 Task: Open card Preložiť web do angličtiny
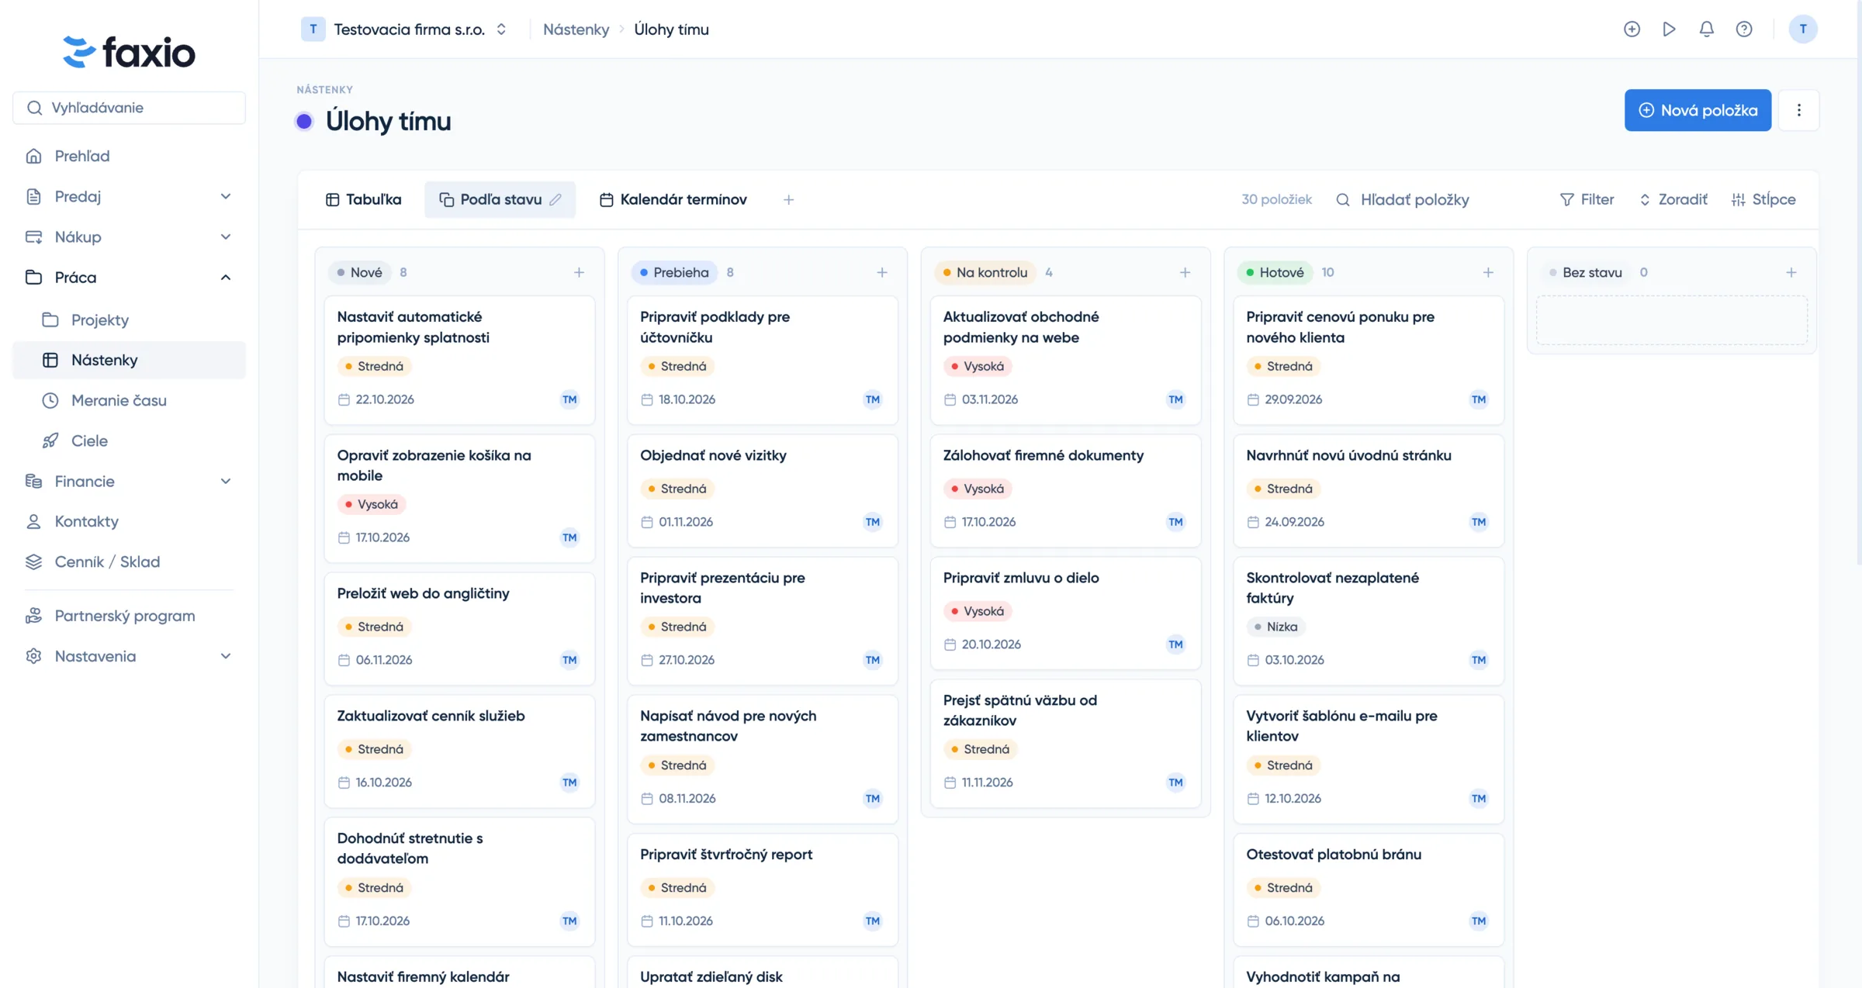[x=459, y=628]
